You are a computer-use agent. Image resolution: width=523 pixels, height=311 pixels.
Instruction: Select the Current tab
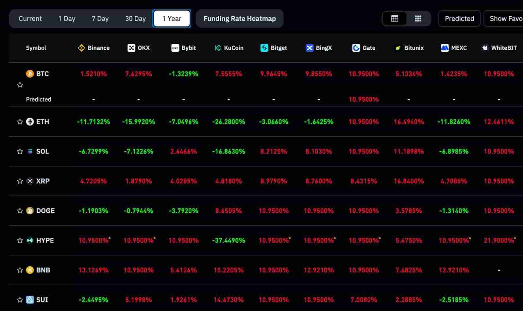[30, 18]
